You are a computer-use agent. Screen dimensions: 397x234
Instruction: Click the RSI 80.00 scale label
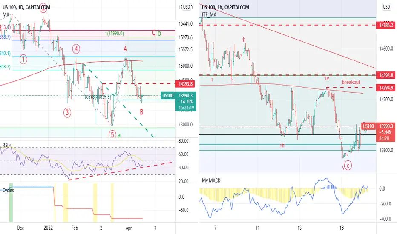[184, 141]
